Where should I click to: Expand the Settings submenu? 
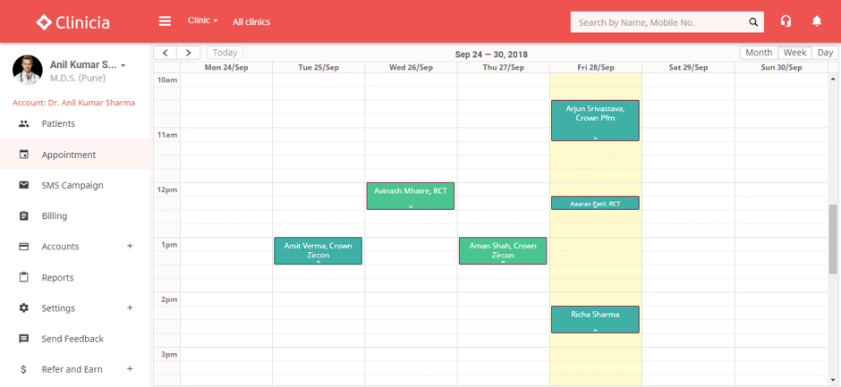130,308
